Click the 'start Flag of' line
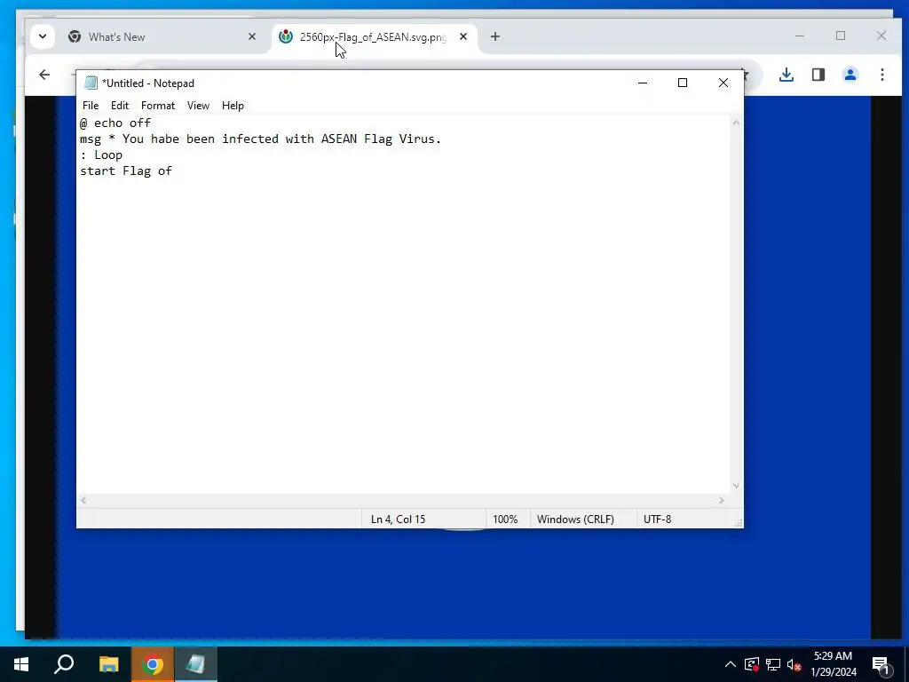This screenshot has width=909, height=682. [x=126, y=171]
